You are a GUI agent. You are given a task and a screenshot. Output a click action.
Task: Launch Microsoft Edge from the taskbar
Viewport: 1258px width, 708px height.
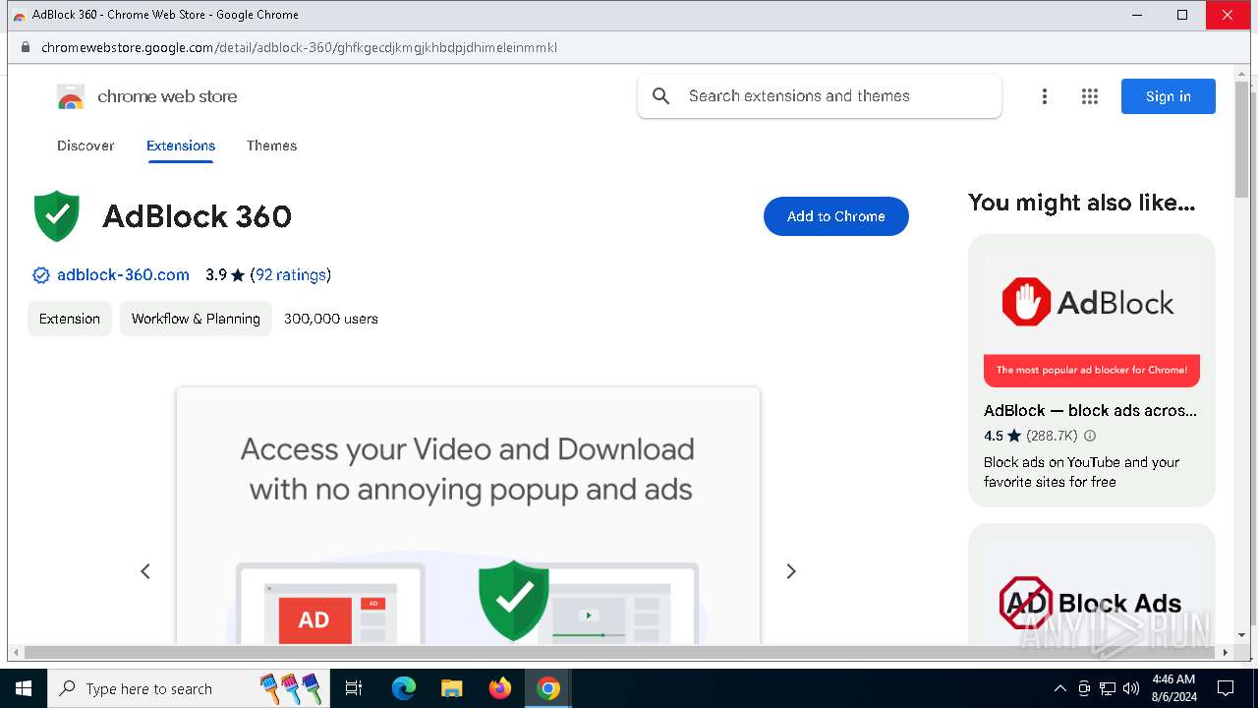coord(404,688)
